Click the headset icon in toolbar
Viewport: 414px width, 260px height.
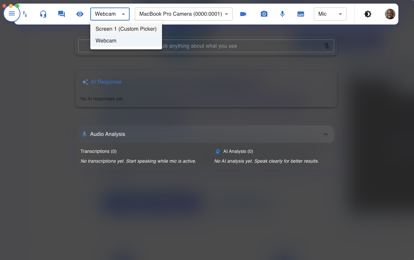pos(43,14)
